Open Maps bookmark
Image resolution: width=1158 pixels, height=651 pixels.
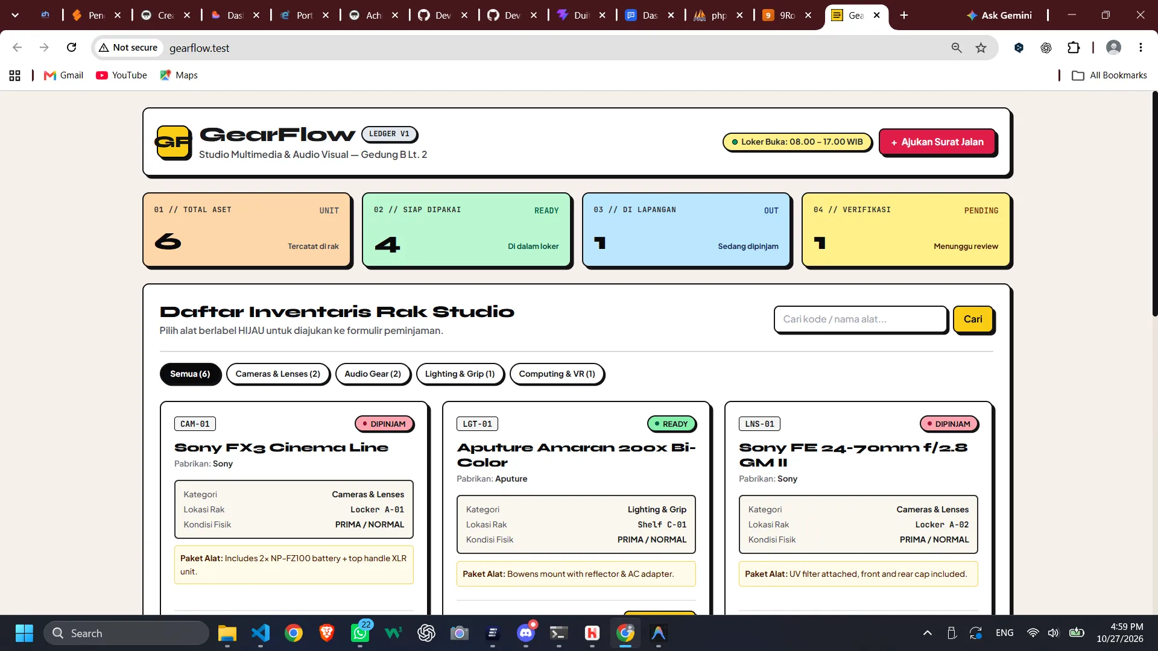[x=179, y=75]
